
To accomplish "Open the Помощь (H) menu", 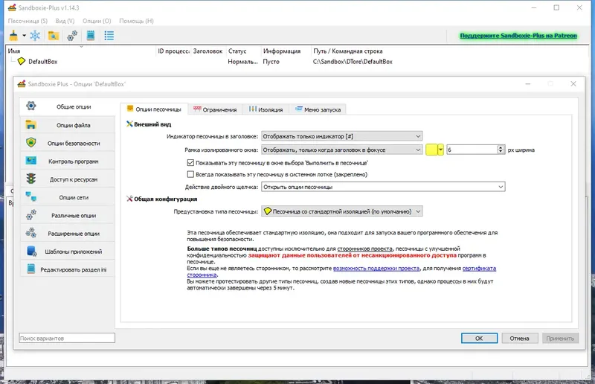I will click(136, 21).
